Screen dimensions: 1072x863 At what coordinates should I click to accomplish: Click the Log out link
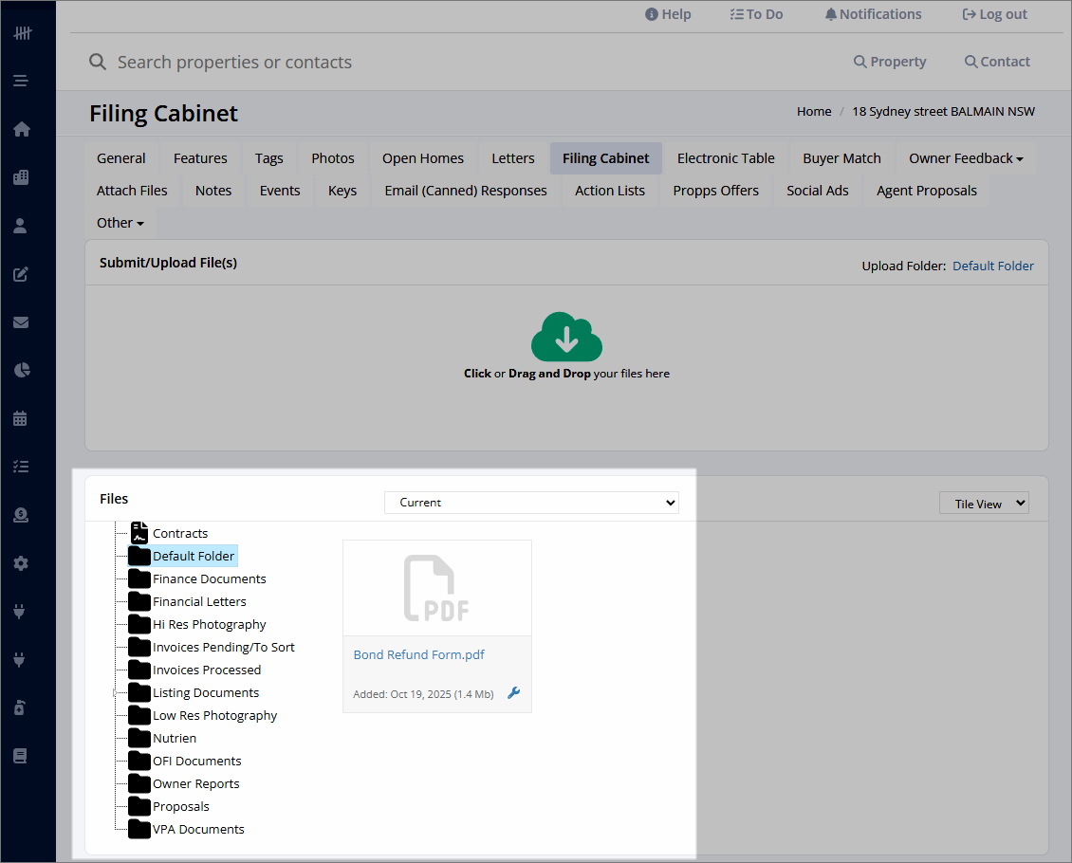pos(995,14)
